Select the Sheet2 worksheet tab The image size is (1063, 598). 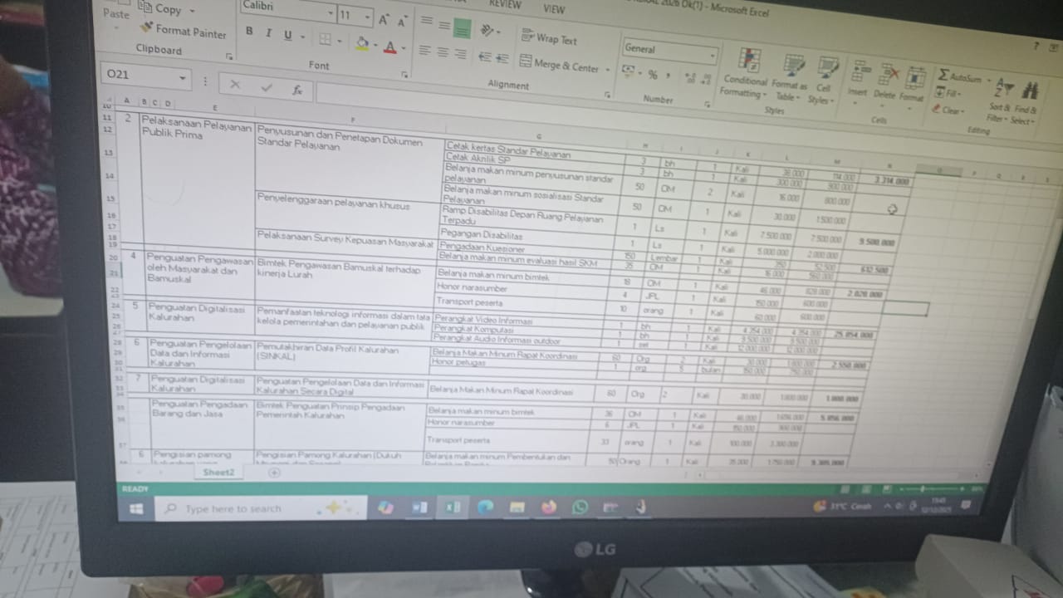pyautogui.click(x=218, y=472)
